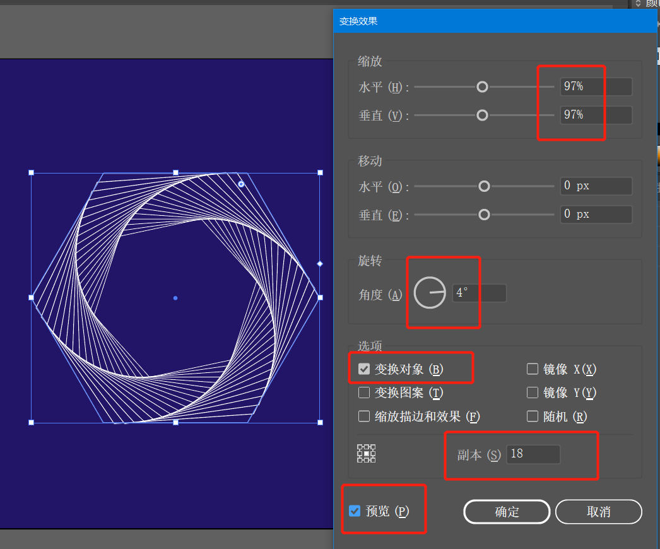The width and height of the screenshot is (660, 549).
Task: Check the 随机 random option
Action: click(533, 416)
